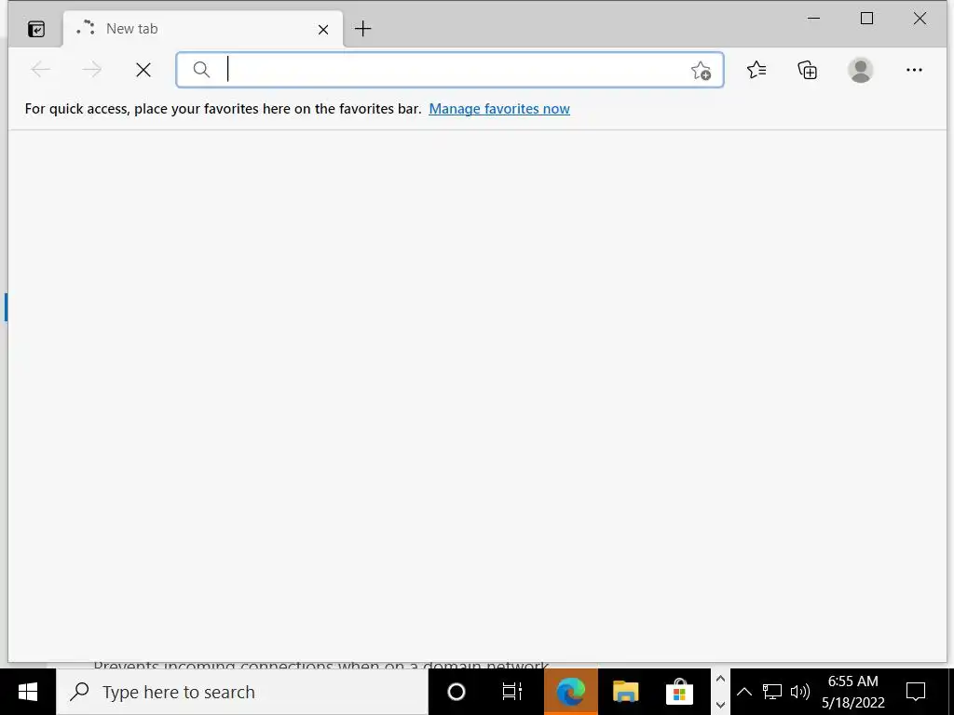Close the Edge window

pos(920,19)
